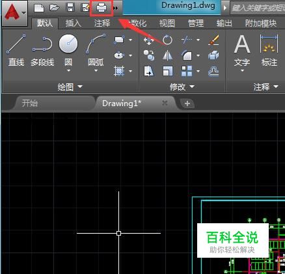The height and width of the screenshot is (274, 285).
Task: Select the Fillet tool
Action: point(187,55)
